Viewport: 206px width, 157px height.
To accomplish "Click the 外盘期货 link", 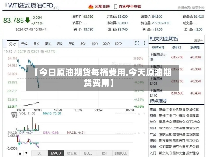I will (x=179, y=109).
